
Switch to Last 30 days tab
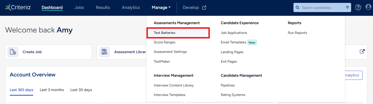[x=81, y=90]
